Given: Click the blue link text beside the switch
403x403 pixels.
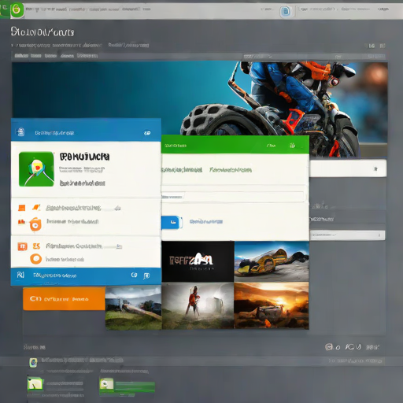Looking at the screenshot, I should pos(206,222).
